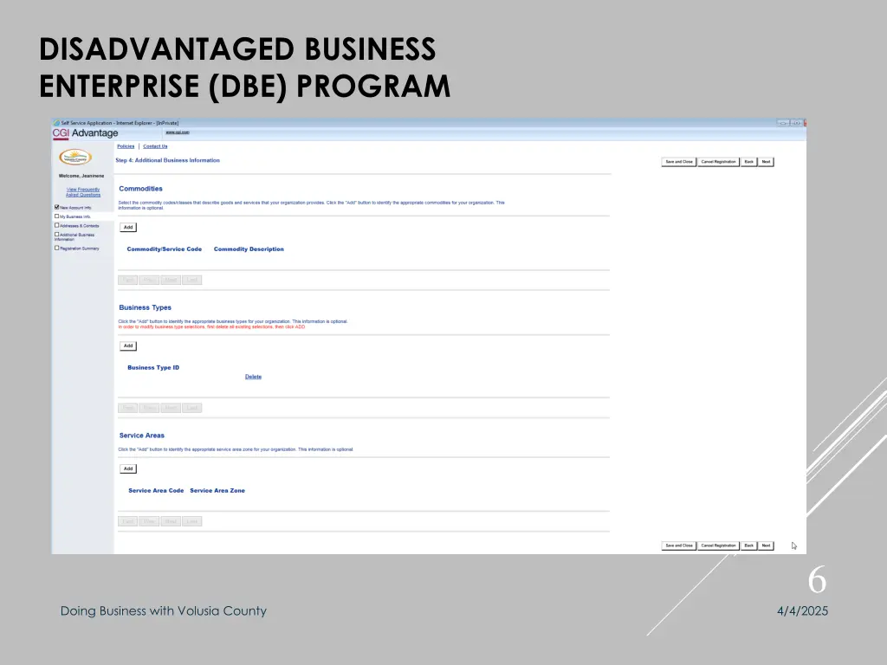
Task: Click the Volusia County oval logo
Action: tap(75, 158)
